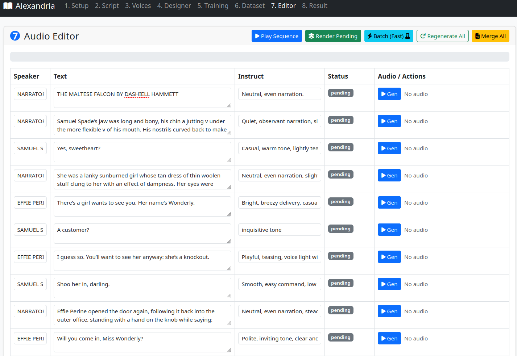Viewport: 517px width, 356px height.
Task: Generate audio for the Maltese Falcon title row
Action: [x=389, y=94]
